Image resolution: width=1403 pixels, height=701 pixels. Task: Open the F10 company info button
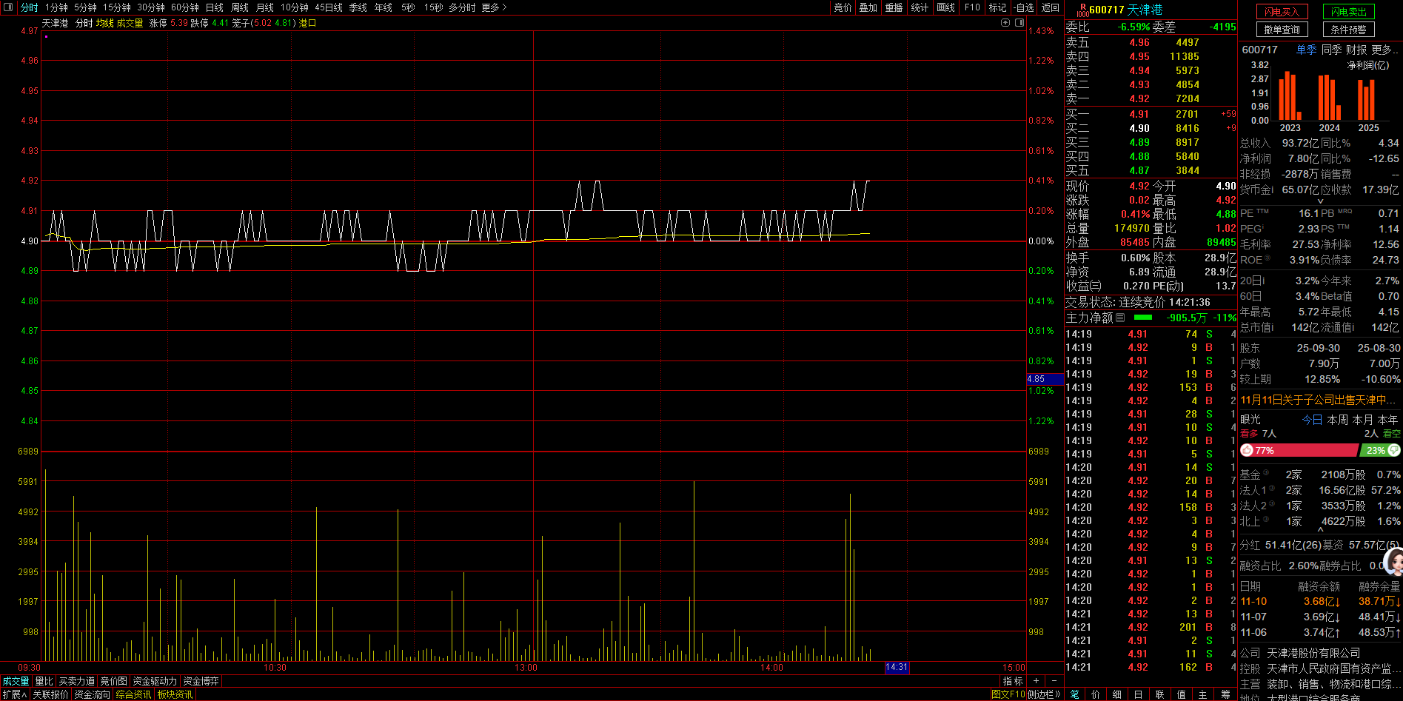click(972, 7)
